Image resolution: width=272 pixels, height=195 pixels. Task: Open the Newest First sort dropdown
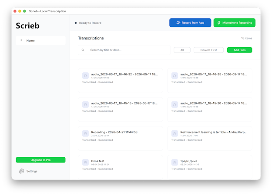pos(208,50)
